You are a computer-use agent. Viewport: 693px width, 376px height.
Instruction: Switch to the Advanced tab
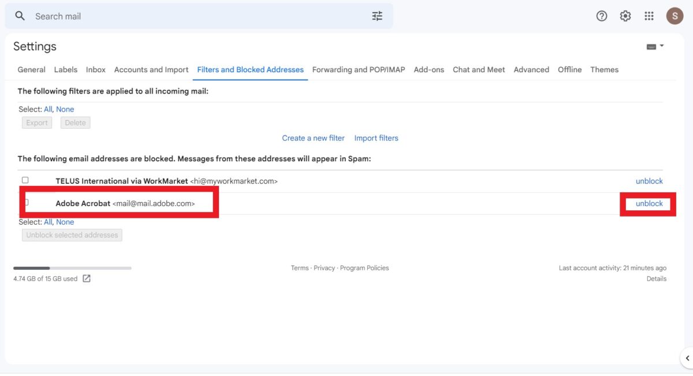pos(531,69)
